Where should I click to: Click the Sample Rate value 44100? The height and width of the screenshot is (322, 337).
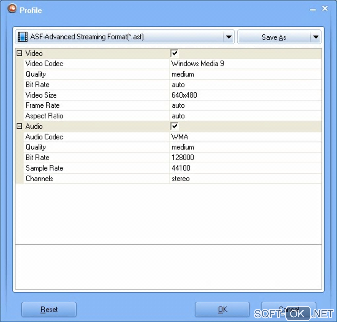181,168
